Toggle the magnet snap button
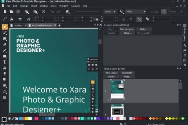 [164, 12]
